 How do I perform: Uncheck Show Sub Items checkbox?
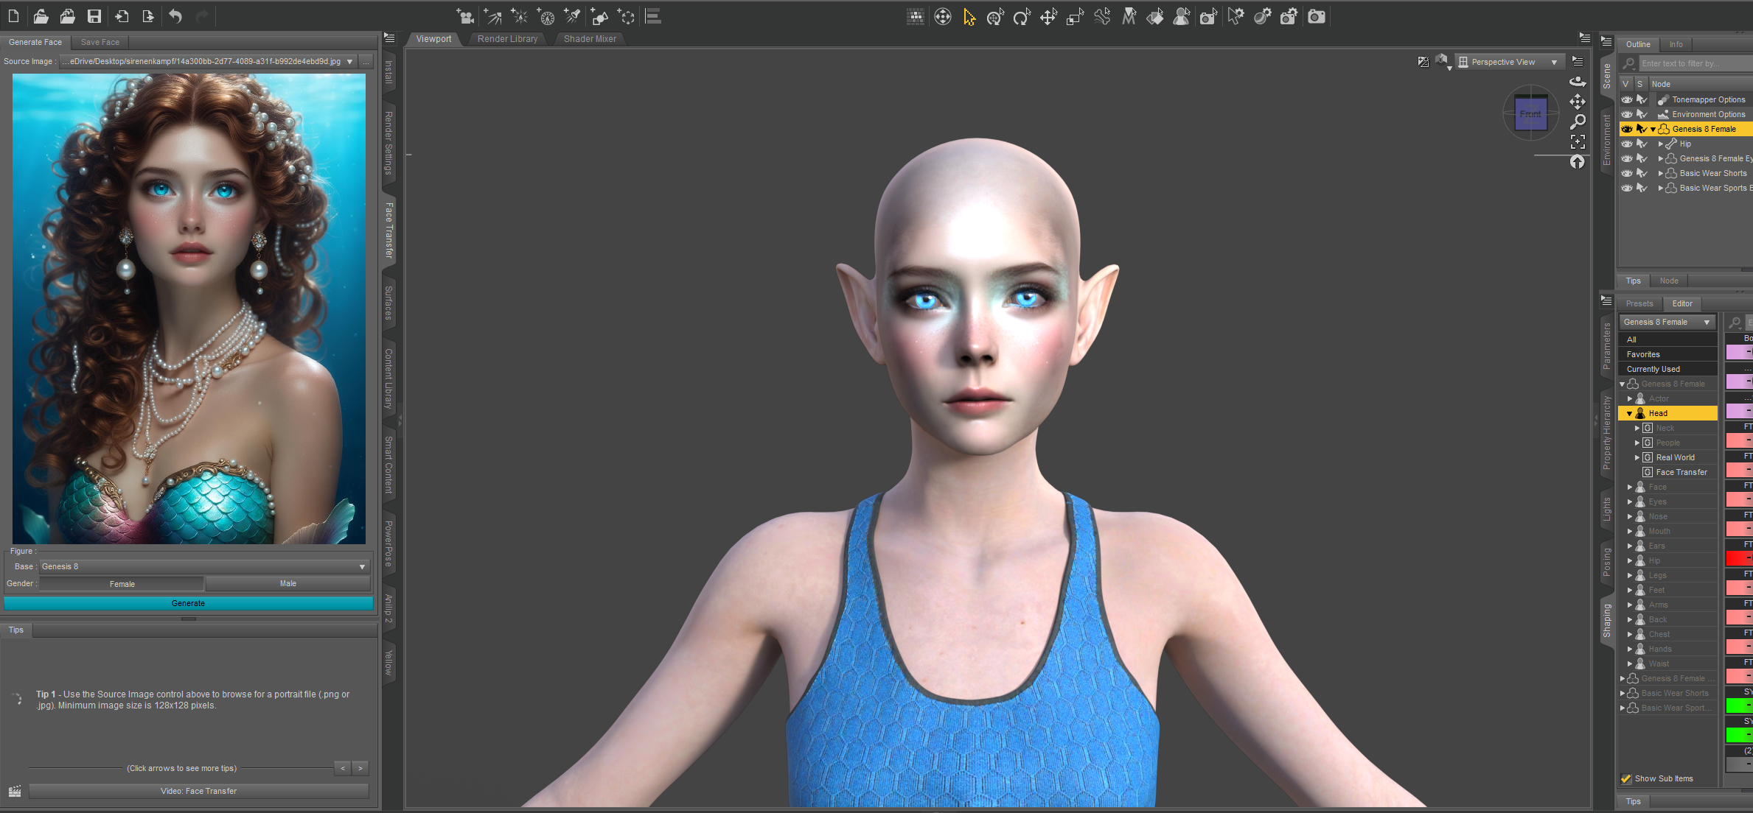[x=1626, y=778]
